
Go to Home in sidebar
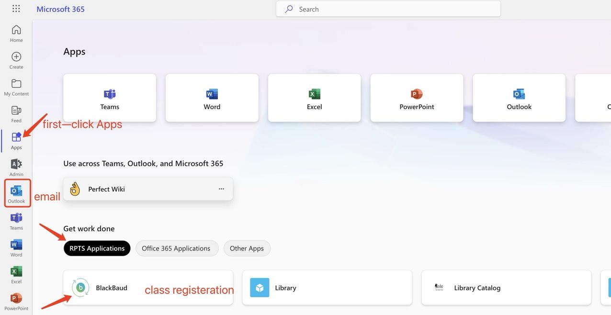click(16, 33)
